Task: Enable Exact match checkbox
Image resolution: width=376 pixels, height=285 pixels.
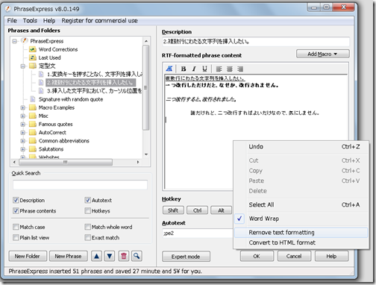Action: coord(87,237)
